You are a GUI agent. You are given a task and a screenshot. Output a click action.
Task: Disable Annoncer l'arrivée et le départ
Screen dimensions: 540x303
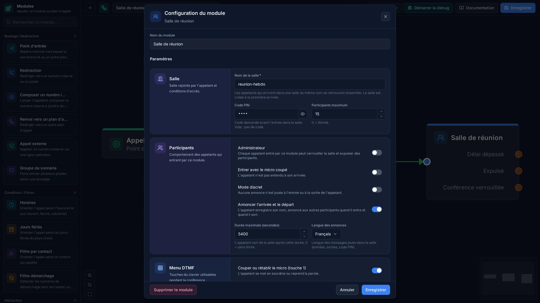point(377,209)
